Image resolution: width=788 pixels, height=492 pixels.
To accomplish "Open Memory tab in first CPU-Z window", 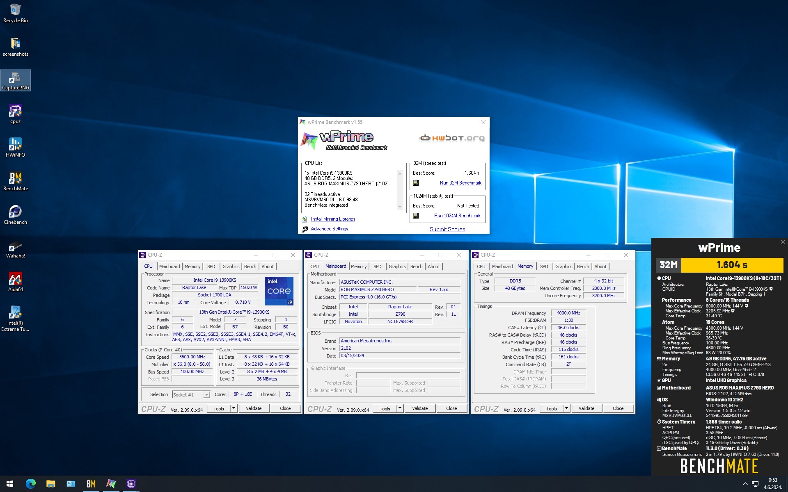I will click(x=192, y=266).
